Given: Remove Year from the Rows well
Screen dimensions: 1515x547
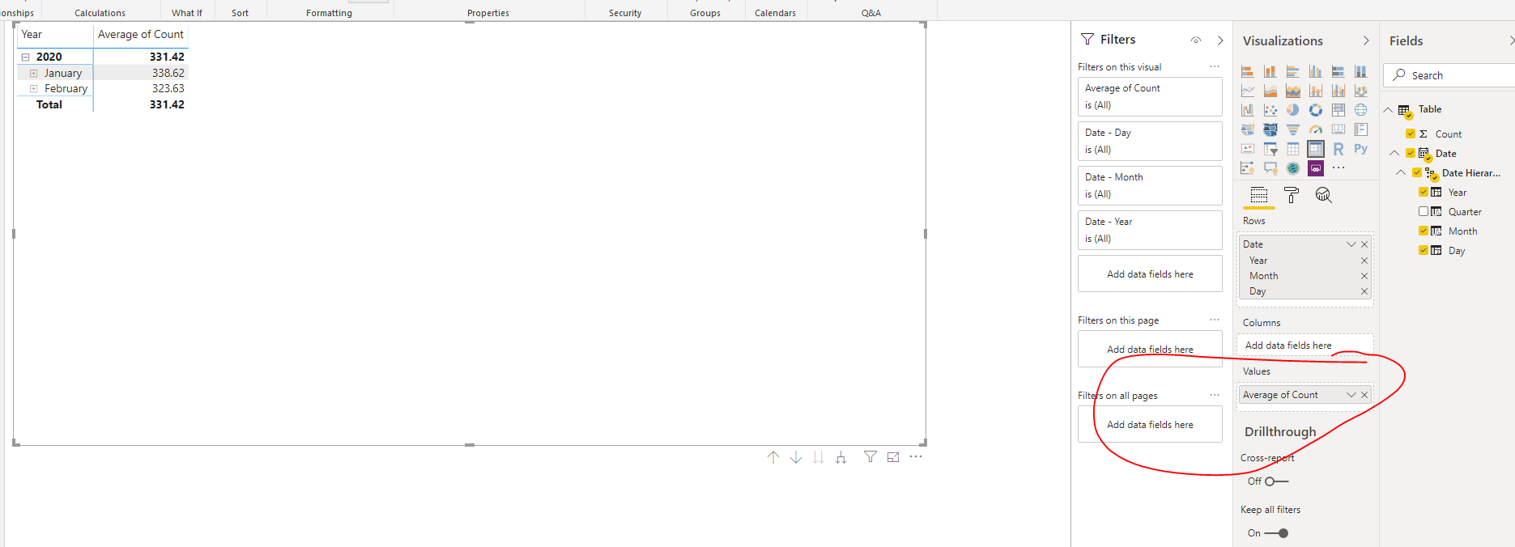Looking at the screenshot, I should coord(1364,261).
